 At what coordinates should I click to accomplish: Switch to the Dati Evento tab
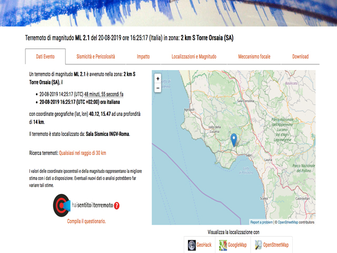(x=45, y=56)
